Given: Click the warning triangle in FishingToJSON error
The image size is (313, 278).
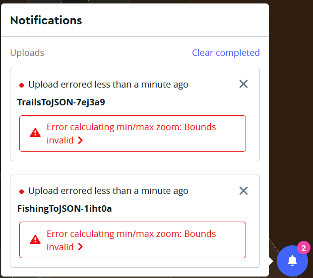Looking at the screenshot, I should pos(35,239).
